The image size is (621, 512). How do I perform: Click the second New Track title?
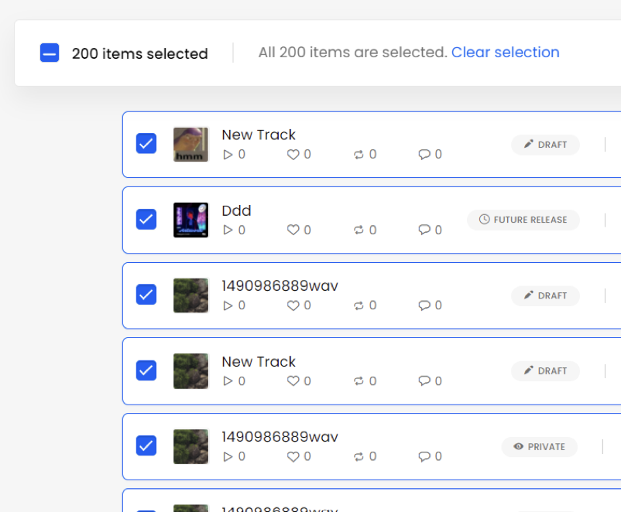pos(259,362)
